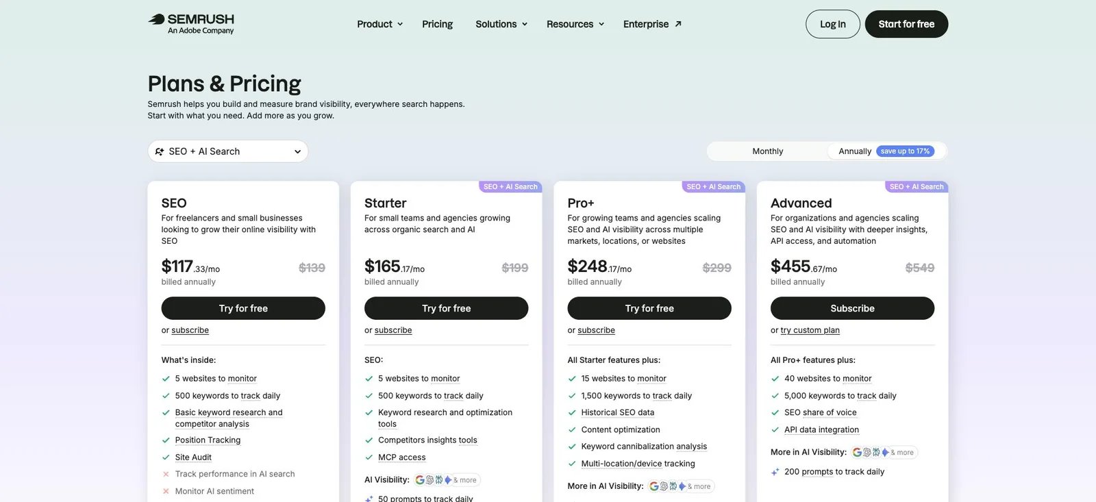Click SEO + AI Search tag on Pro+ card
The width and height of the screenshot is (1096, 502).
coord(714,186)
